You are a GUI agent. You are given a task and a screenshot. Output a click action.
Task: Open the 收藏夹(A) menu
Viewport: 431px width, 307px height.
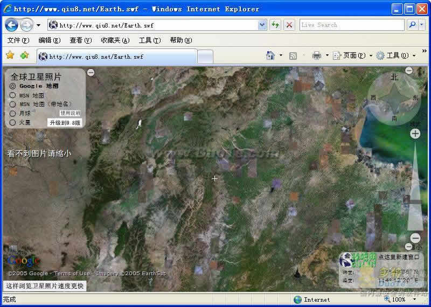point(115,40)
